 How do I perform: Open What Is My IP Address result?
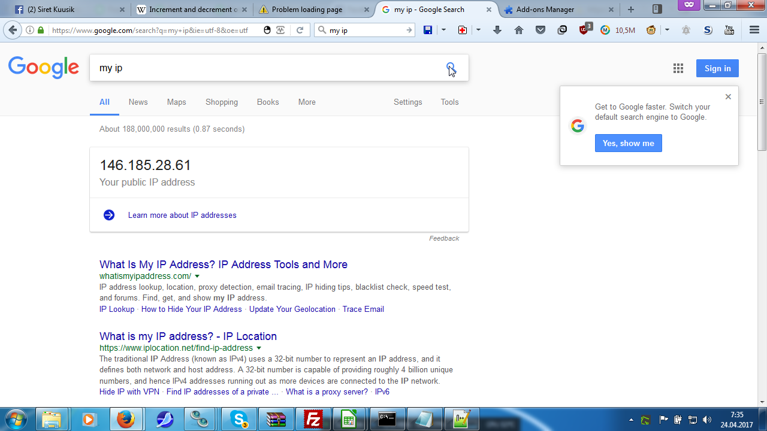click(x=224, y=265)
